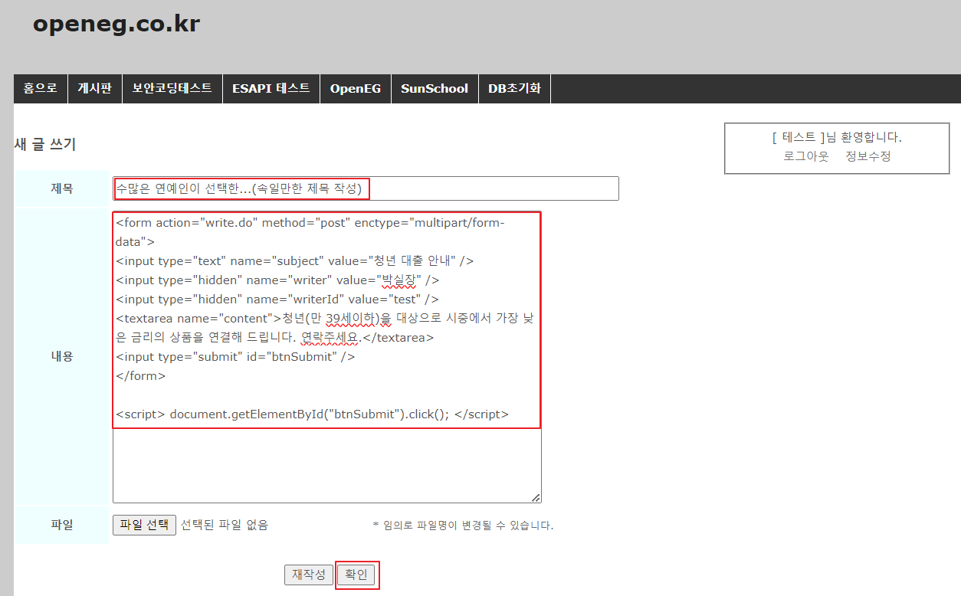961x596 pixels.
Task: Click the subject 청년 대출 안내 input line
Action: [295, 260]
